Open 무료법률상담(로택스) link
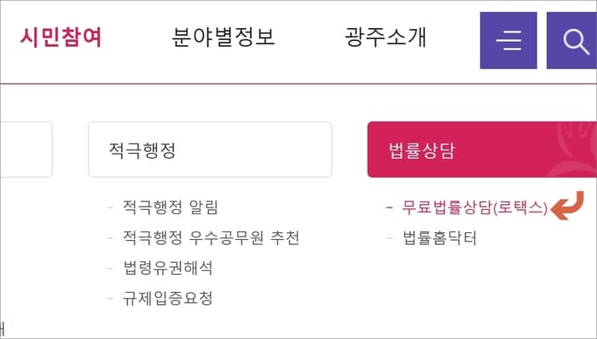The height and width of the screenshot is (339, 597). [x=475, y=207]
